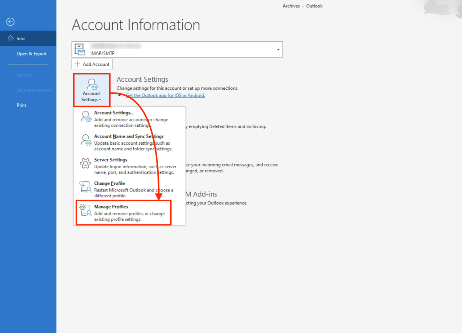Open Get the Outlook app link
The width and height of the screenshot is (462, 333).
point(165,96)
